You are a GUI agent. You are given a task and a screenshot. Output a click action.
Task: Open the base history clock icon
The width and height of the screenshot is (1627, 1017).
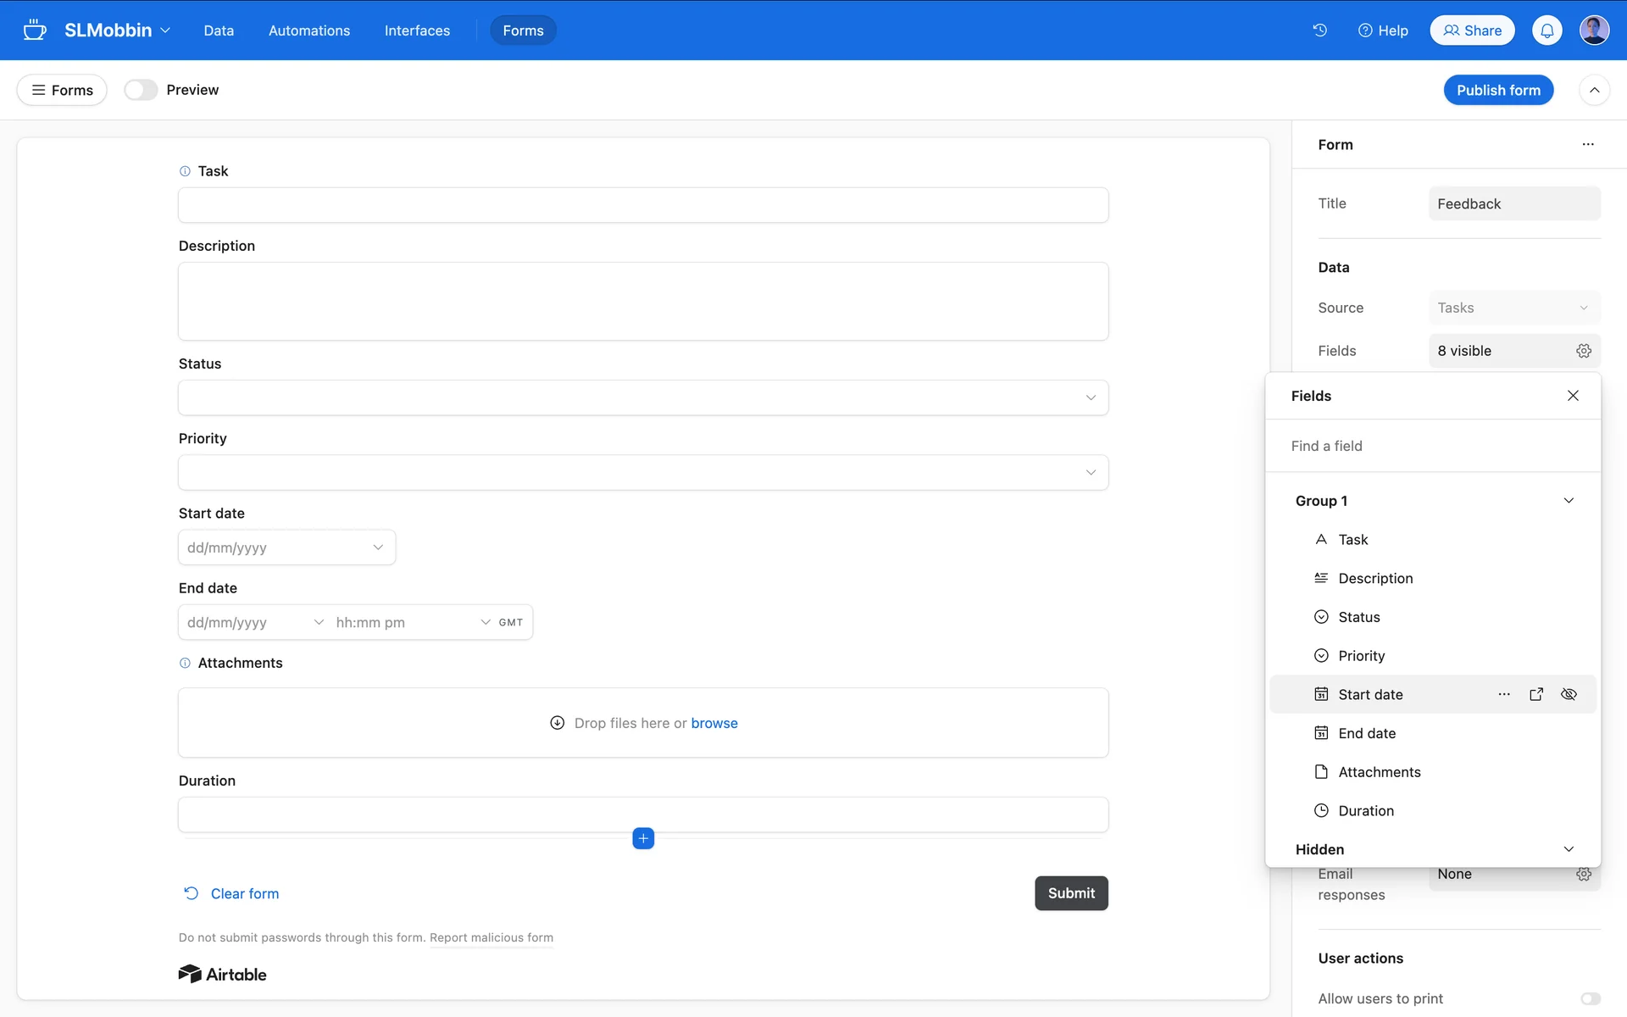pyautogui.click(x=1319, y=31)
